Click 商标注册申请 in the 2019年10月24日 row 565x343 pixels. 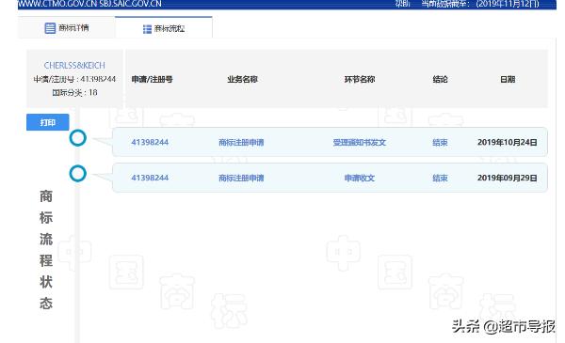pyautogui.click(x=241, y=143)
